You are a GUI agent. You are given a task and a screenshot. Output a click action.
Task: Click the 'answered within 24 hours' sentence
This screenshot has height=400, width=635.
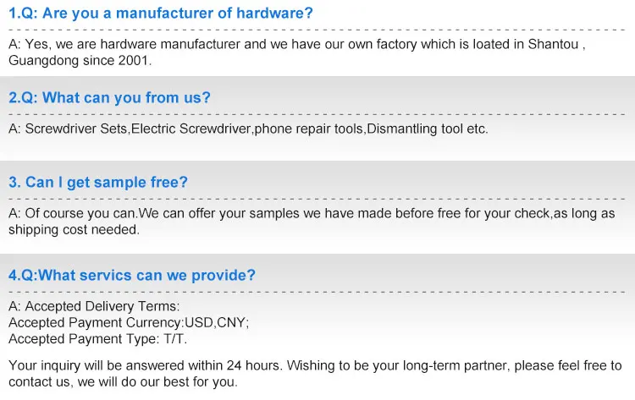315,366
